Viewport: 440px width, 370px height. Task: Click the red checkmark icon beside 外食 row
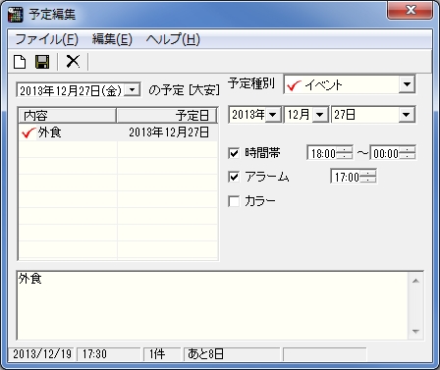[x=28, y=132]
